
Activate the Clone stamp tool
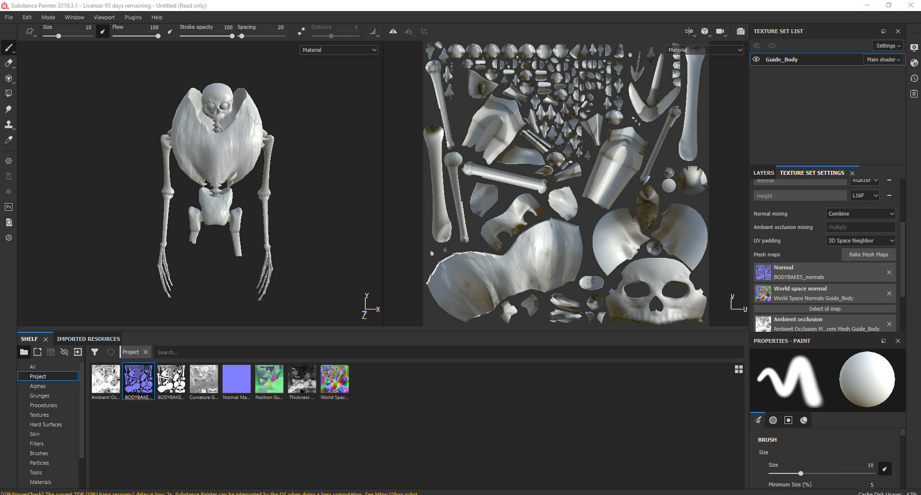(8, 124)
